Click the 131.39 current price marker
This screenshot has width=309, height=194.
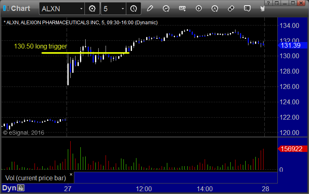pos(292,45)
